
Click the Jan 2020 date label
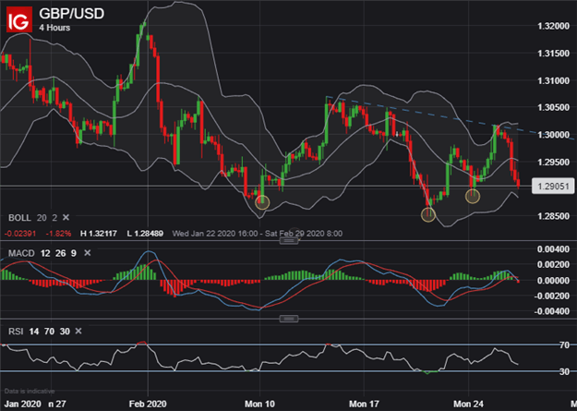pyautogui.click(x=23, y=404)
